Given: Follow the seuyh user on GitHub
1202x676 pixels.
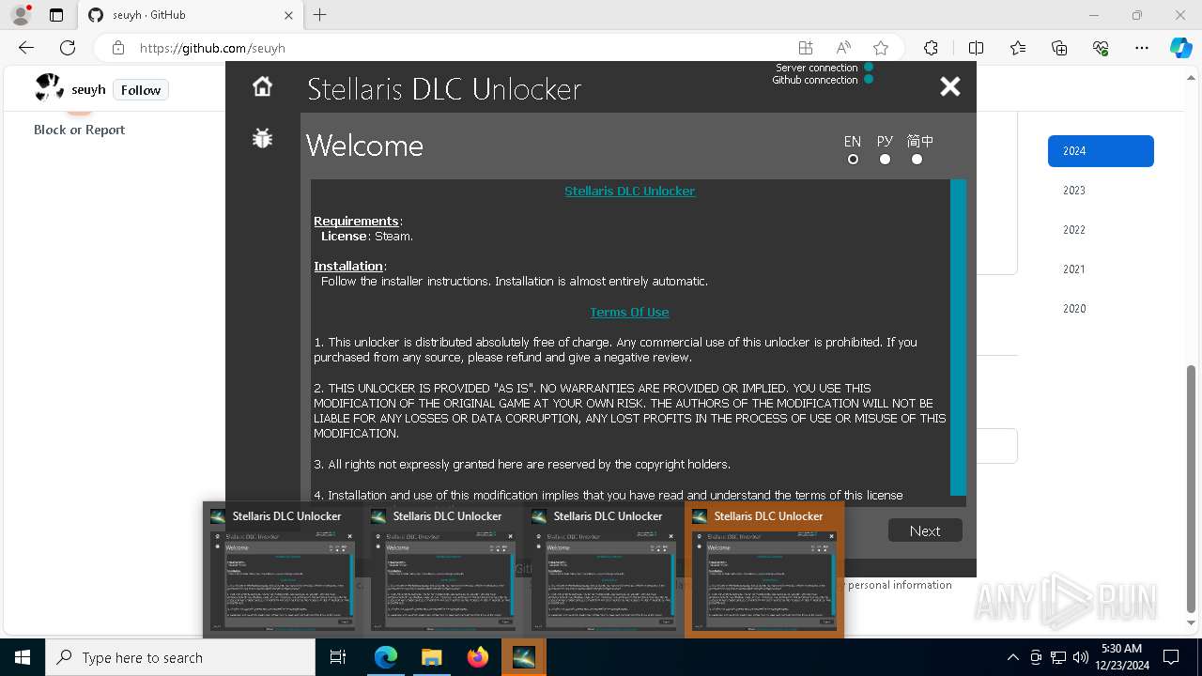Looking at the screenshot, I should pos(141,90).
